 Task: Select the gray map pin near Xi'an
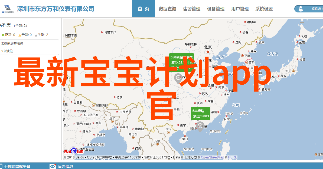coord(178,78)
